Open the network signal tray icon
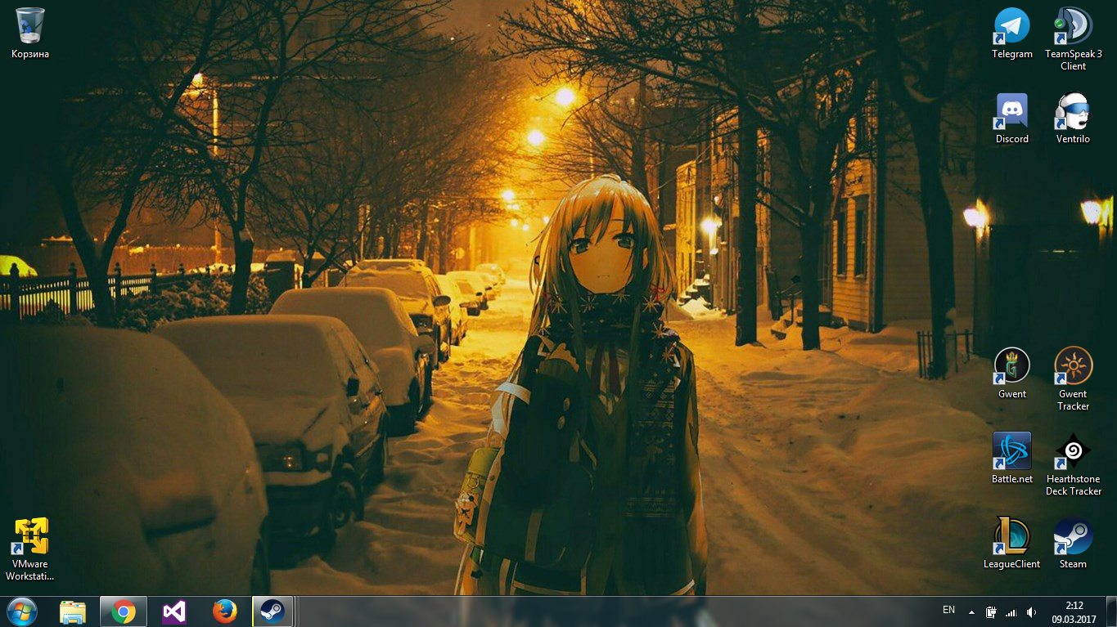This screenshot has height=627, width=1117. [x=1011, y=611]
